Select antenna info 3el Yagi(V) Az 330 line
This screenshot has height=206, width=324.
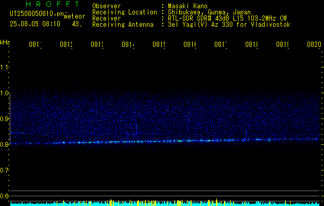point(229,25)
